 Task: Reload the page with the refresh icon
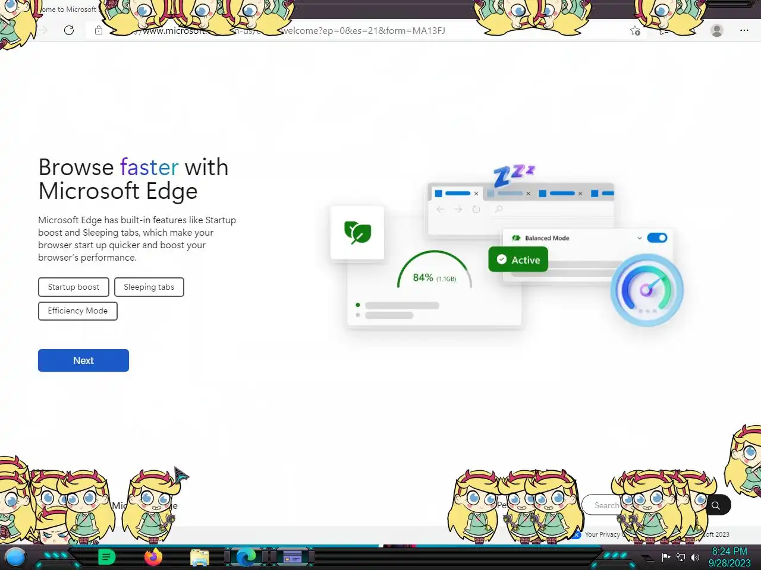69,30
